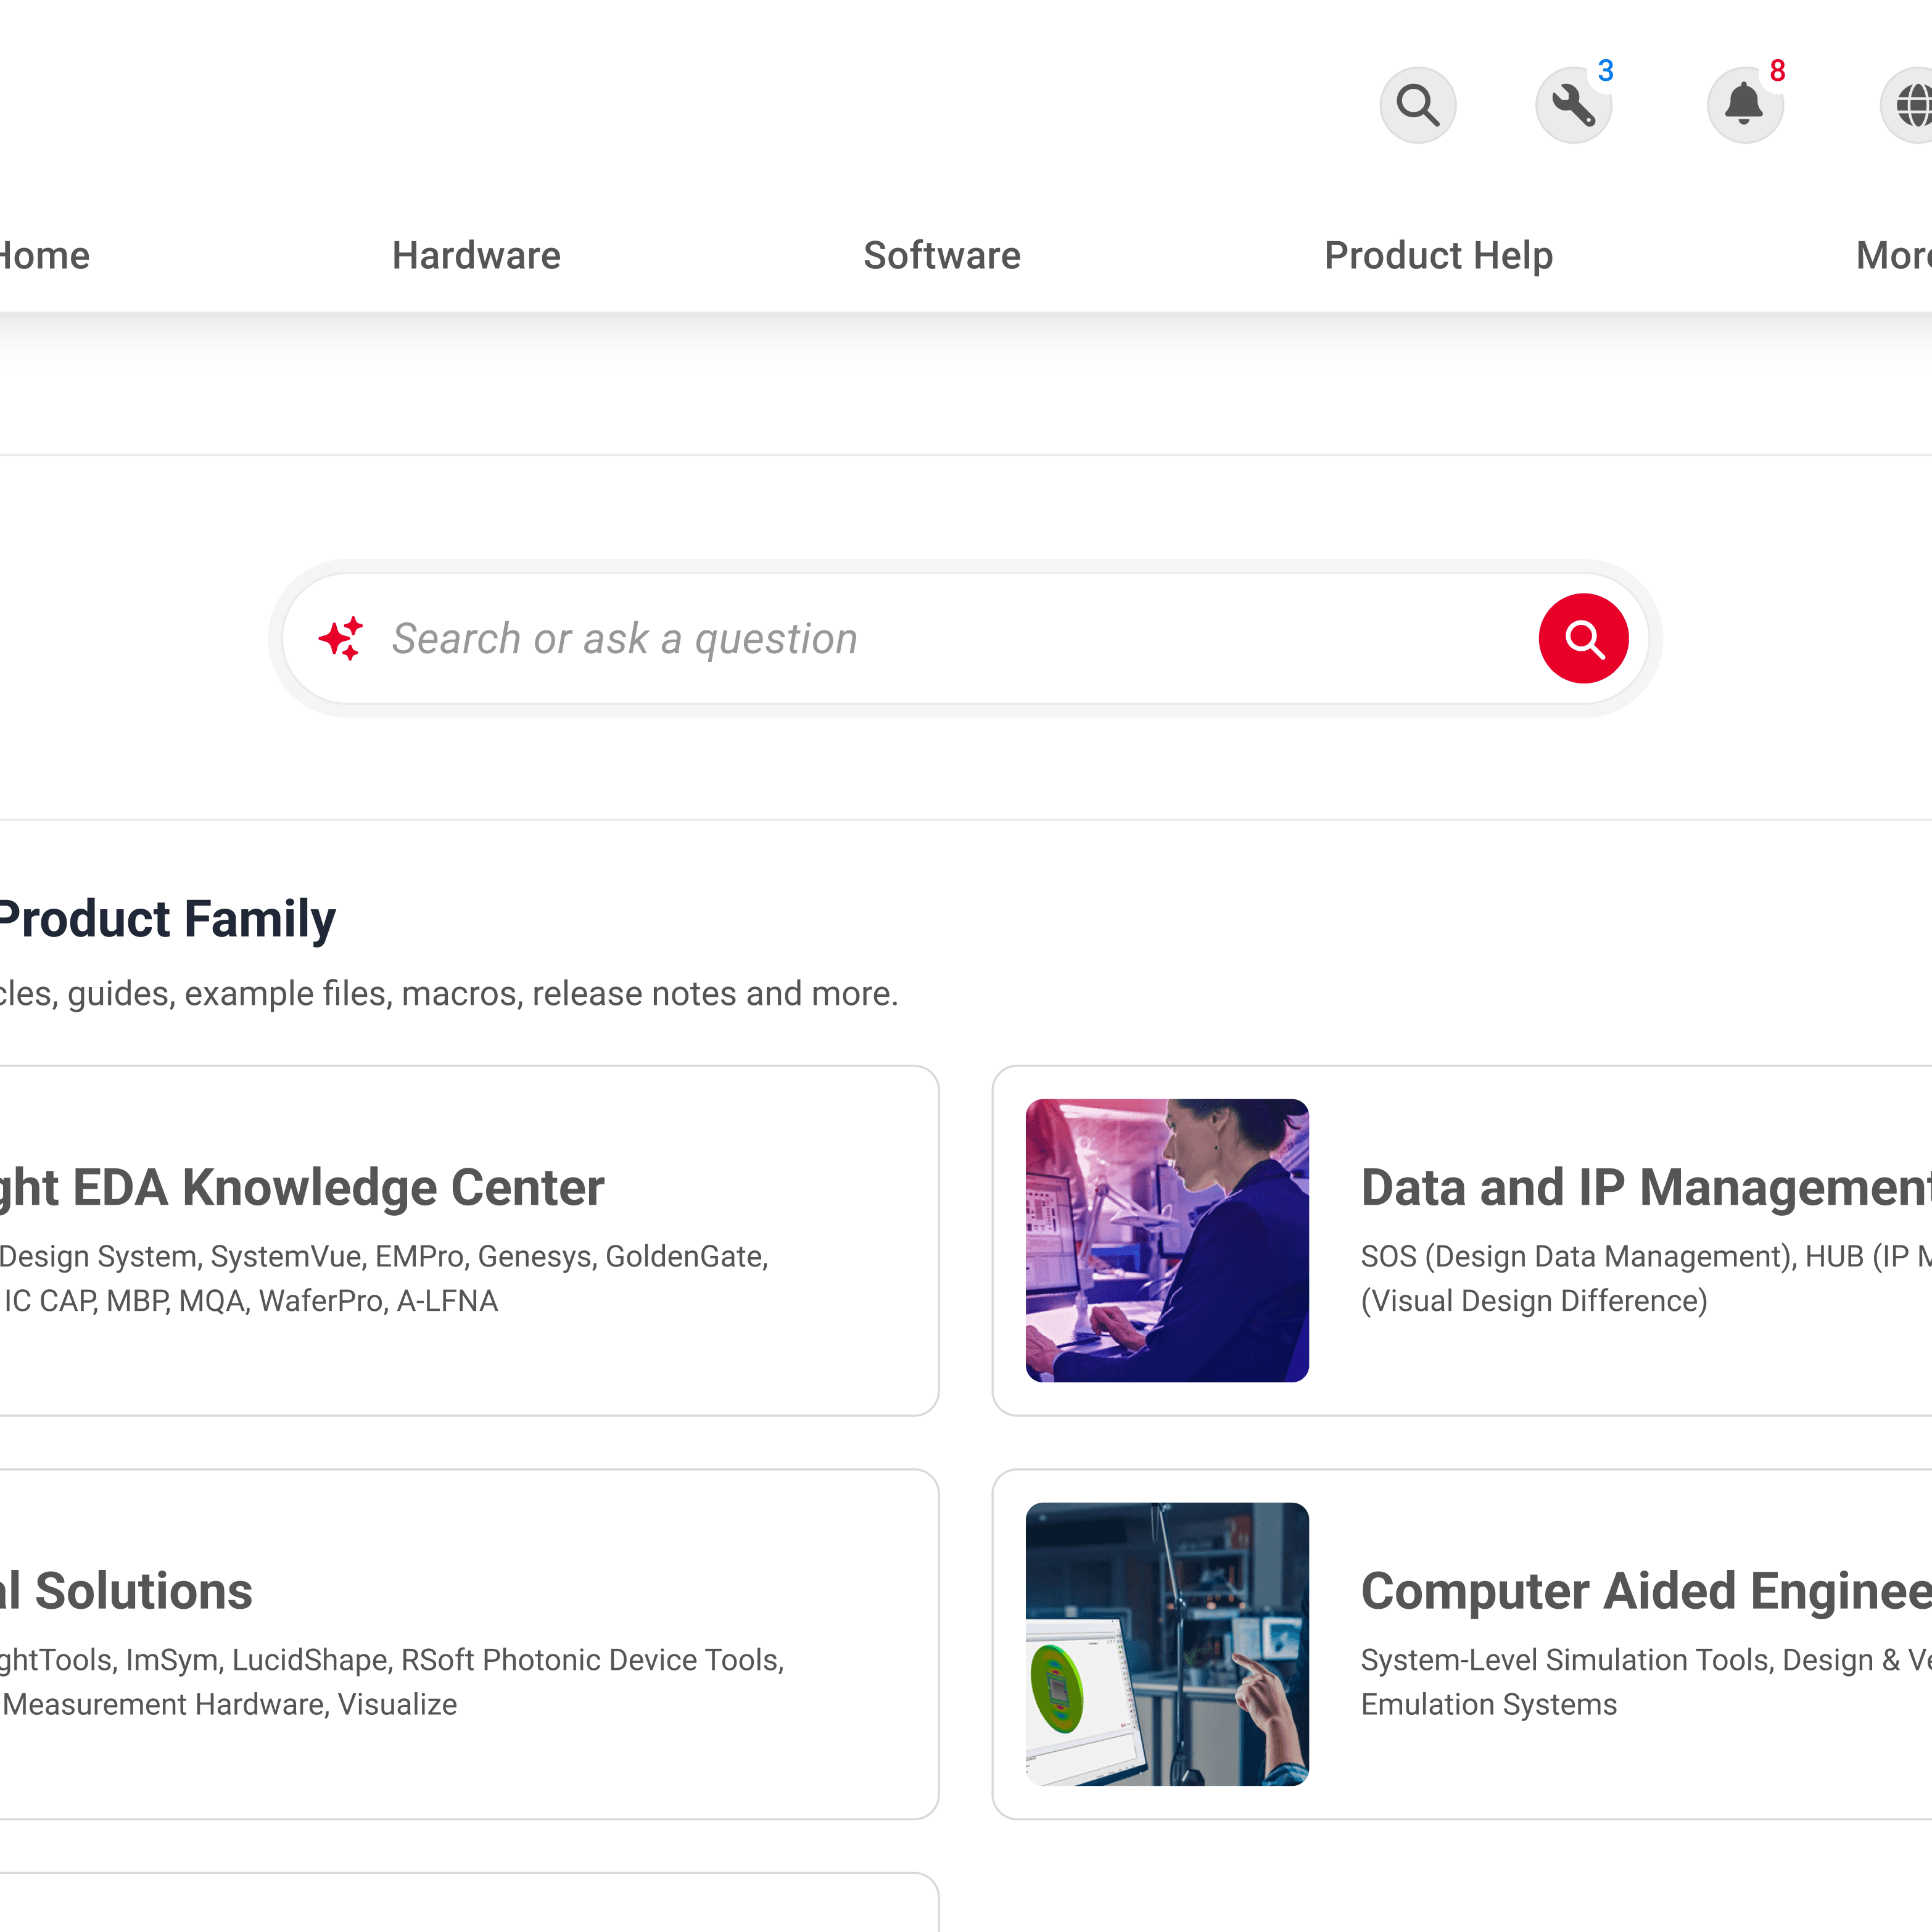
Task: Open Data and IP Management link
Action: (1645, 1188)
